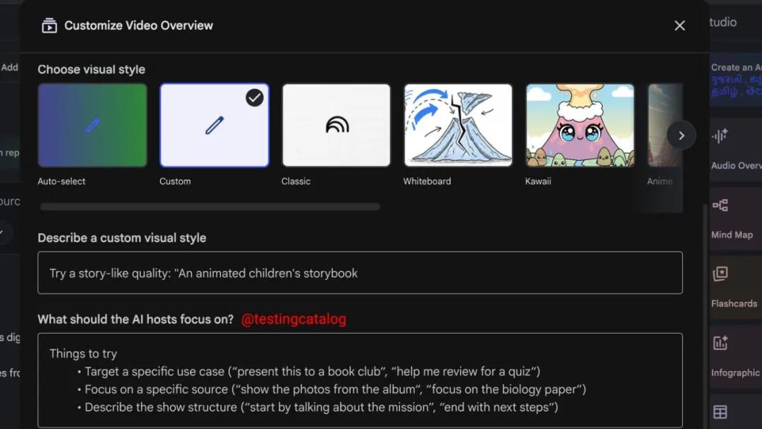Click the table icon below Infographic
762x429 pixels.
click(720, 411)
